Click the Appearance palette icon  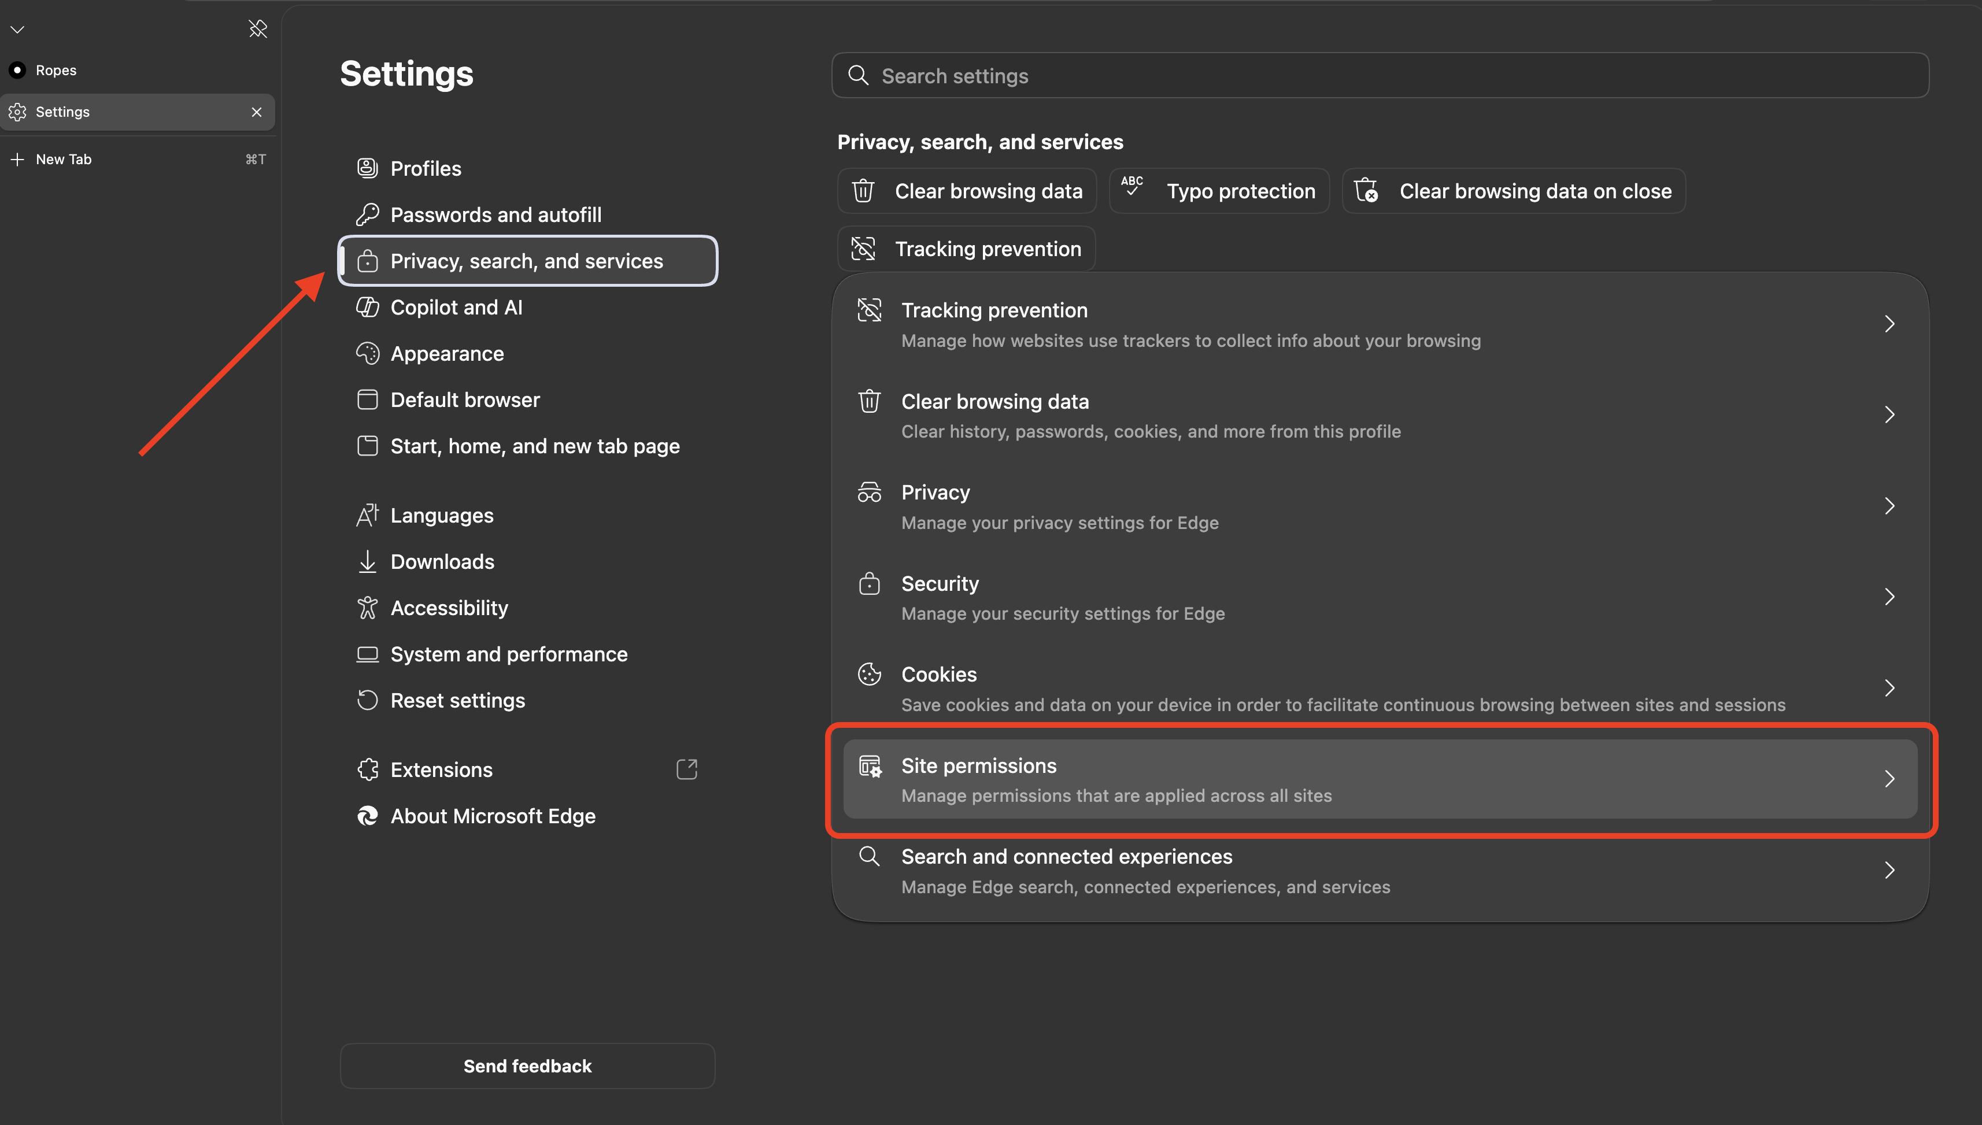point(367,353)
